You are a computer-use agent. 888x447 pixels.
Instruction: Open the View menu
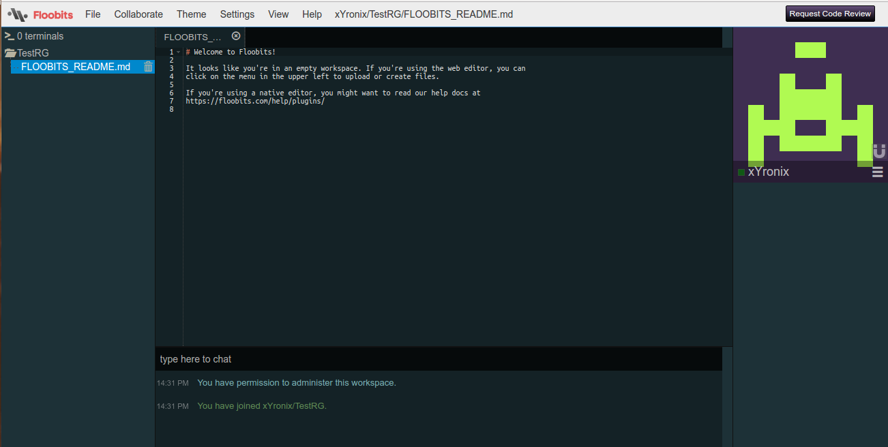pos(278,14)
